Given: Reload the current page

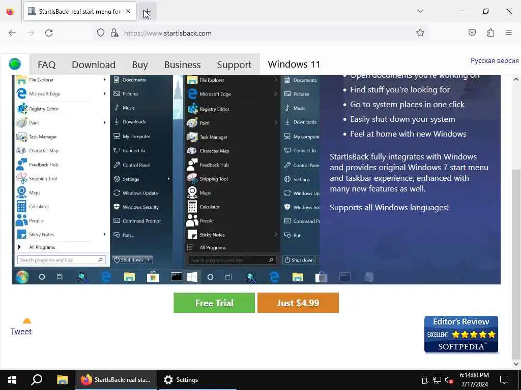Looking at the screenshot, I should point(49,33).
